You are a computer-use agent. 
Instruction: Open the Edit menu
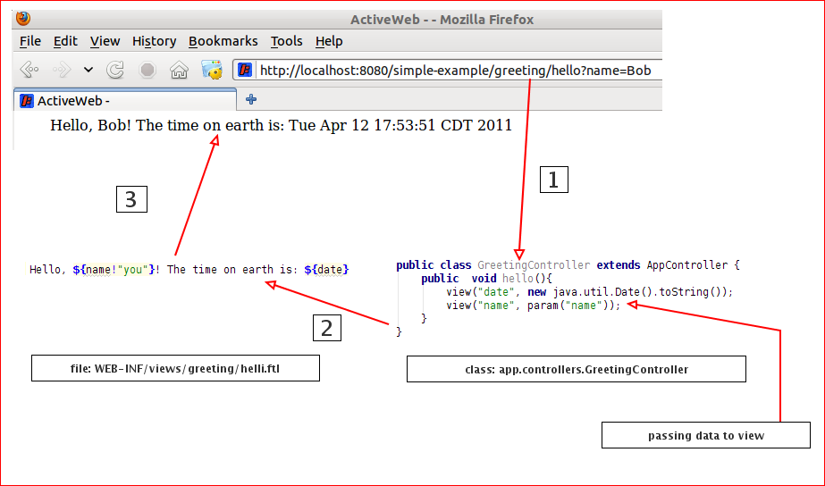tap(65, 41)
